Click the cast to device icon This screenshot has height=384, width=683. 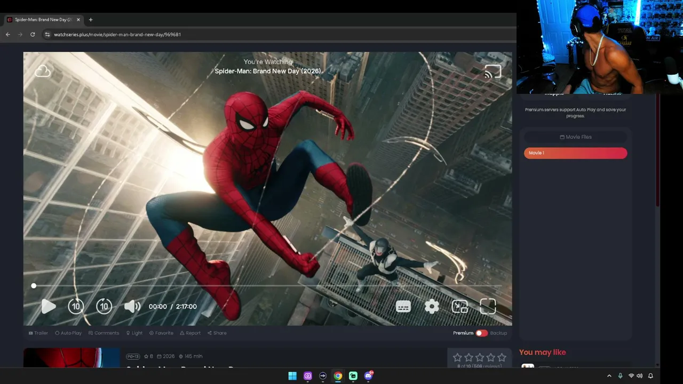493,71
